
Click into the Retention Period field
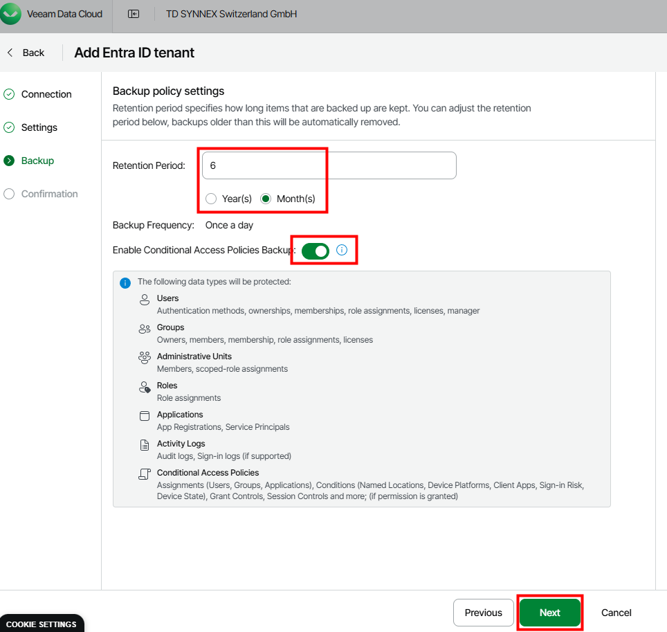329,166
